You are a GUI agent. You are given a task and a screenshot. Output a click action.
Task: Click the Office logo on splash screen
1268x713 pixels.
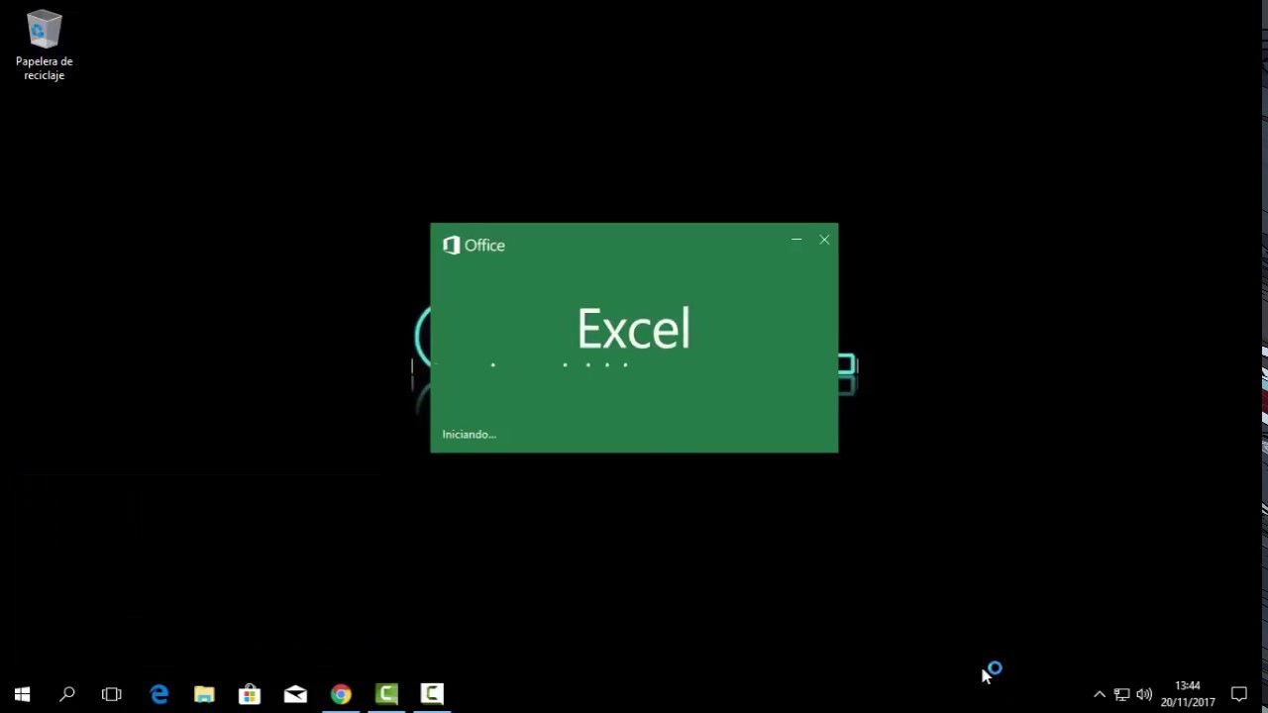tap(474, 246)
